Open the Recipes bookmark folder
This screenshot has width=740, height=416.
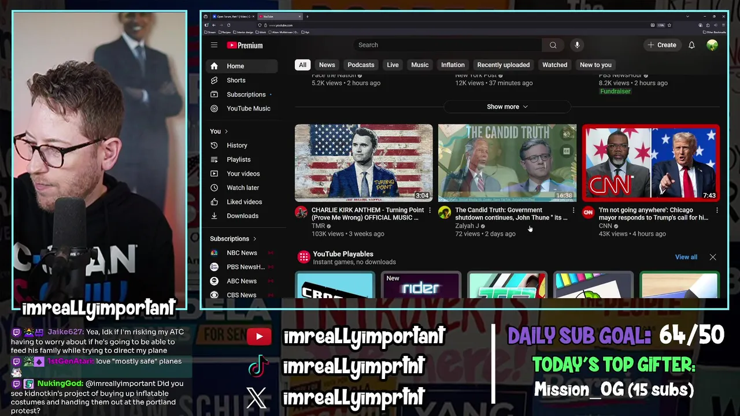point(225,32)
